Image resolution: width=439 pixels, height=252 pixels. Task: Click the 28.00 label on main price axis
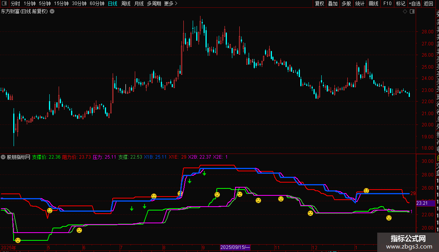427,32
